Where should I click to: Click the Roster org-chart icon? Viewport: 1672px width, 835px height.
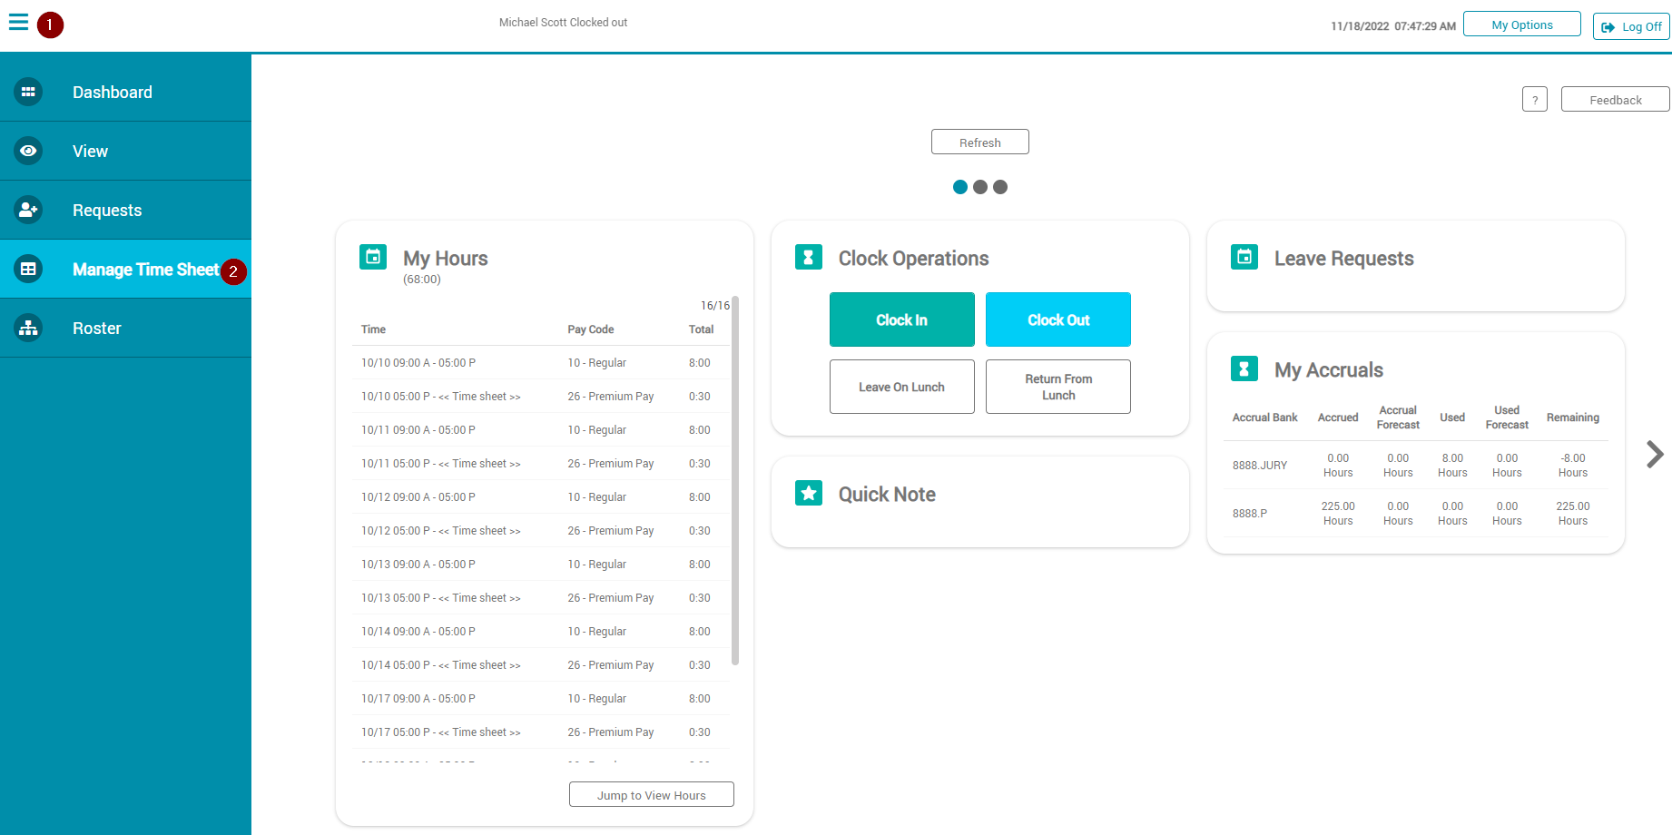[x=28, y=328]
